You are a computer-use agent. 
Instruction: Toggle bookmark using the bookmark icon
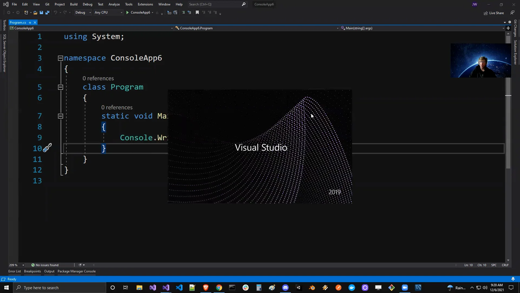point(197,12)
